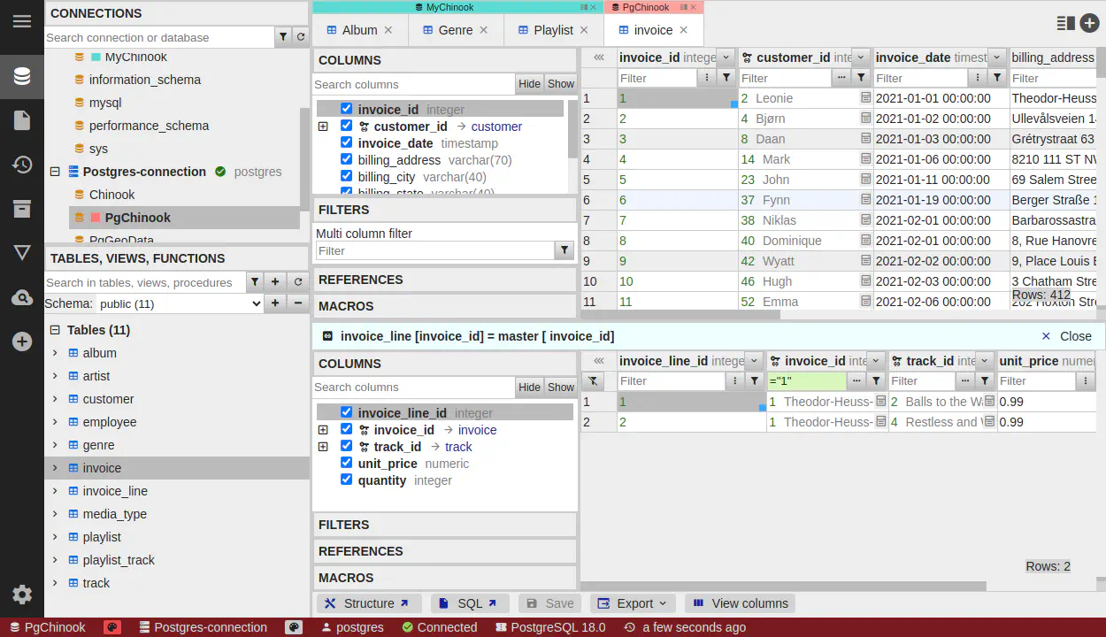Click the new tab plus icon

[x=1089, y=24]
